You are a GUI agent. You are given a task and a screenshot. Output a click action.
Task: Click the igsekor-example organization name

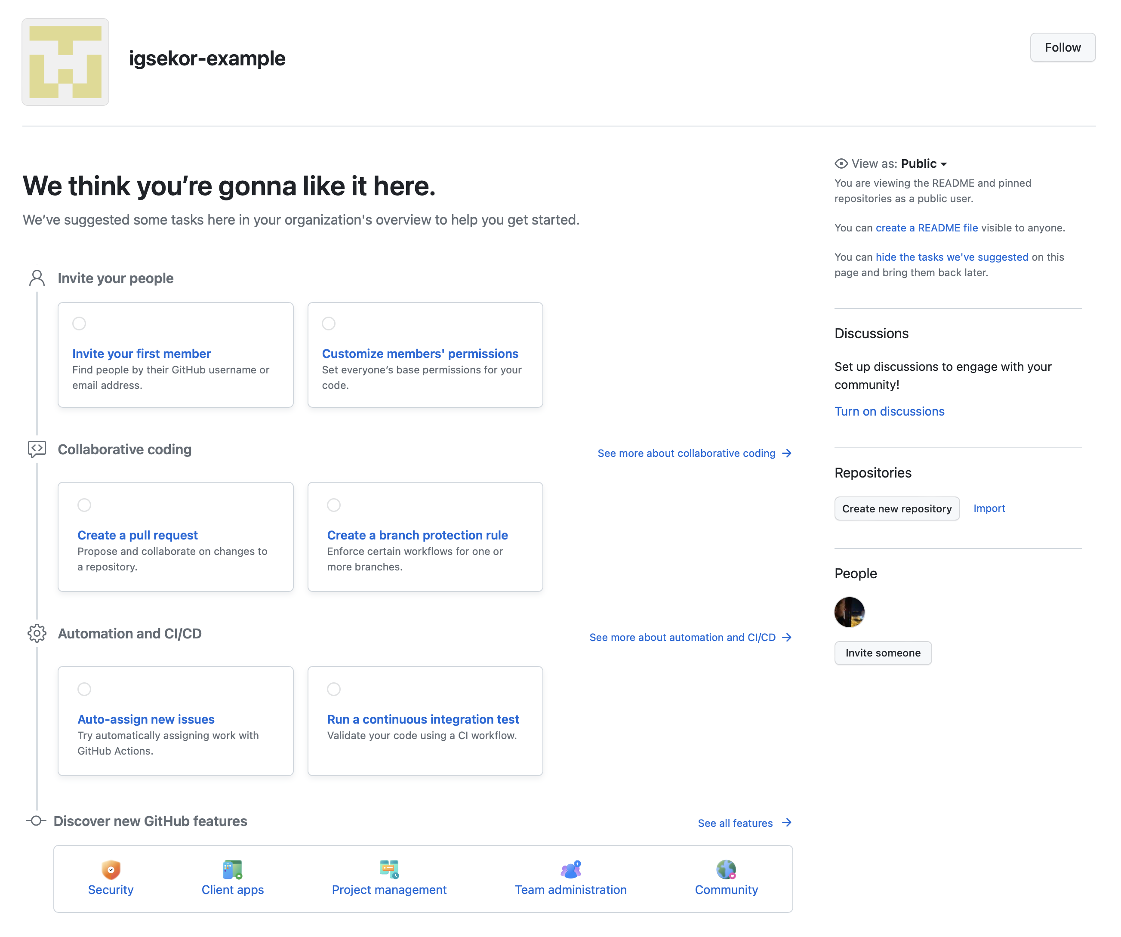click(x=207, y=59)
